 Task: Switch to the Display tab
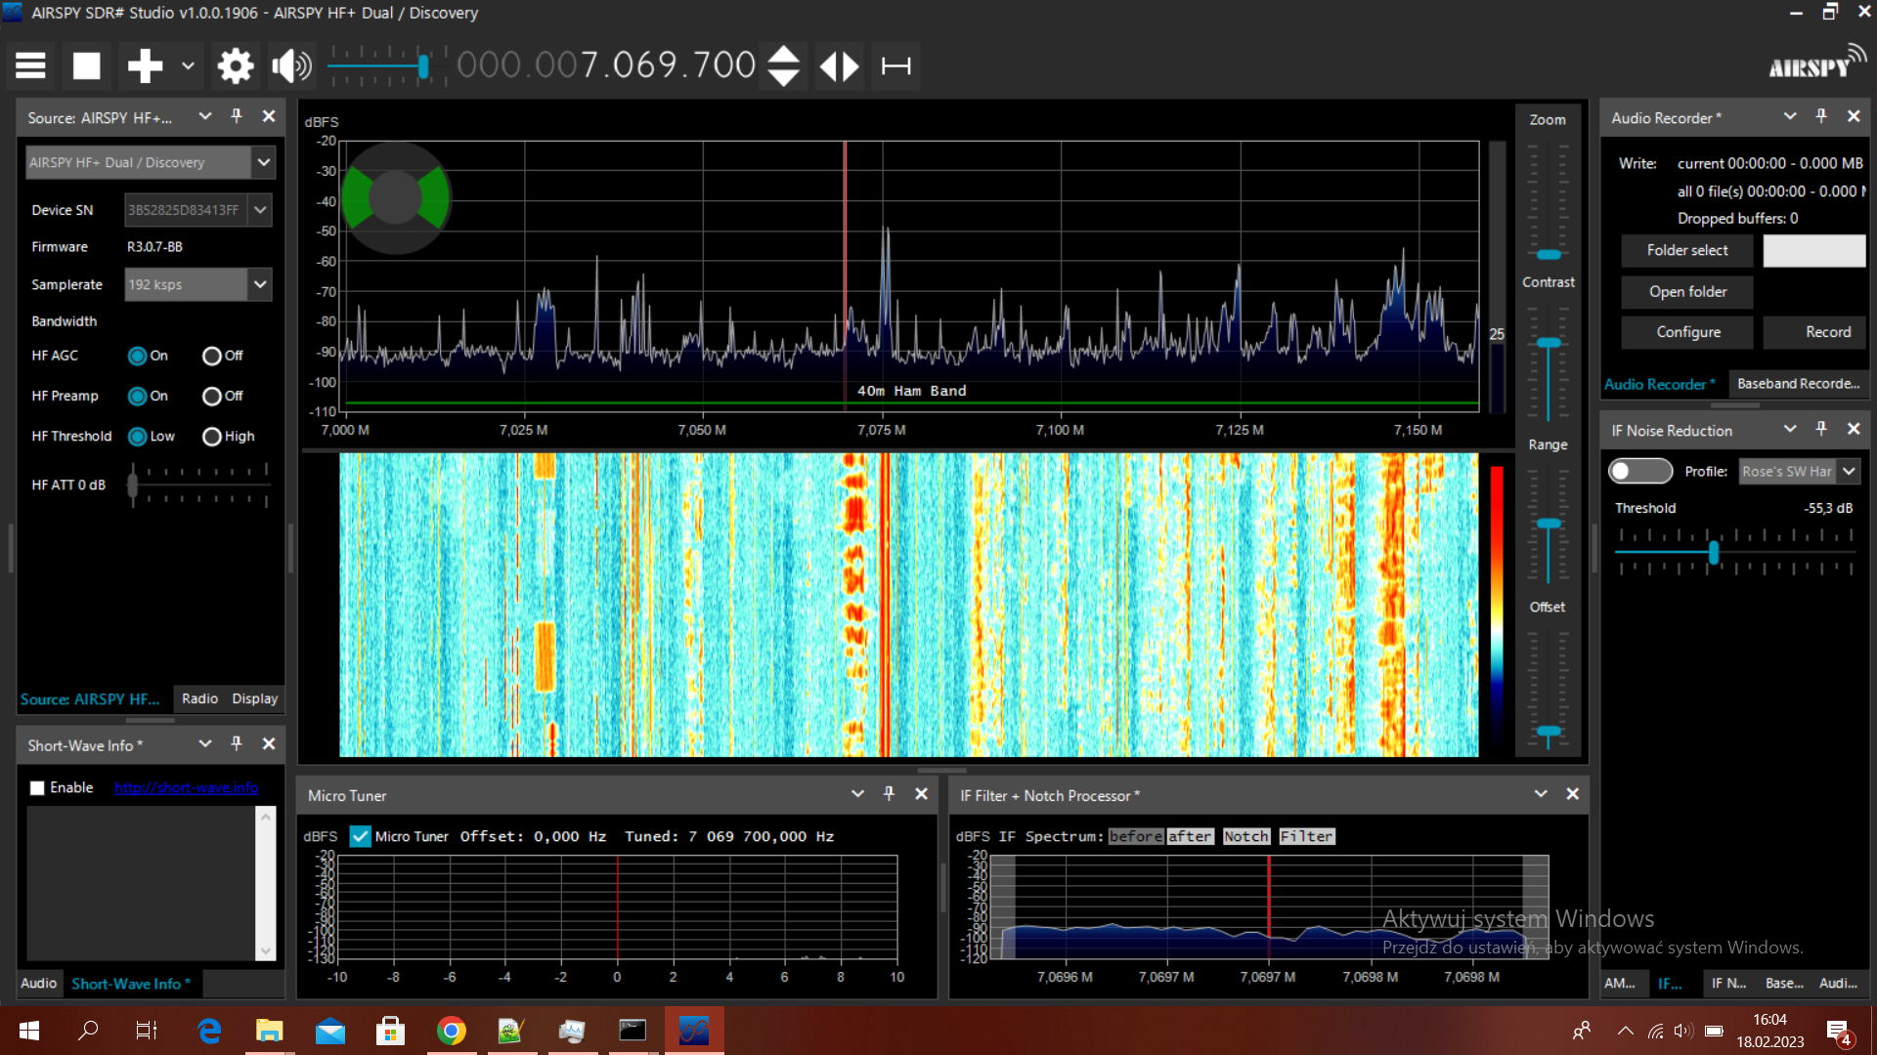click(x=255, y=698)
